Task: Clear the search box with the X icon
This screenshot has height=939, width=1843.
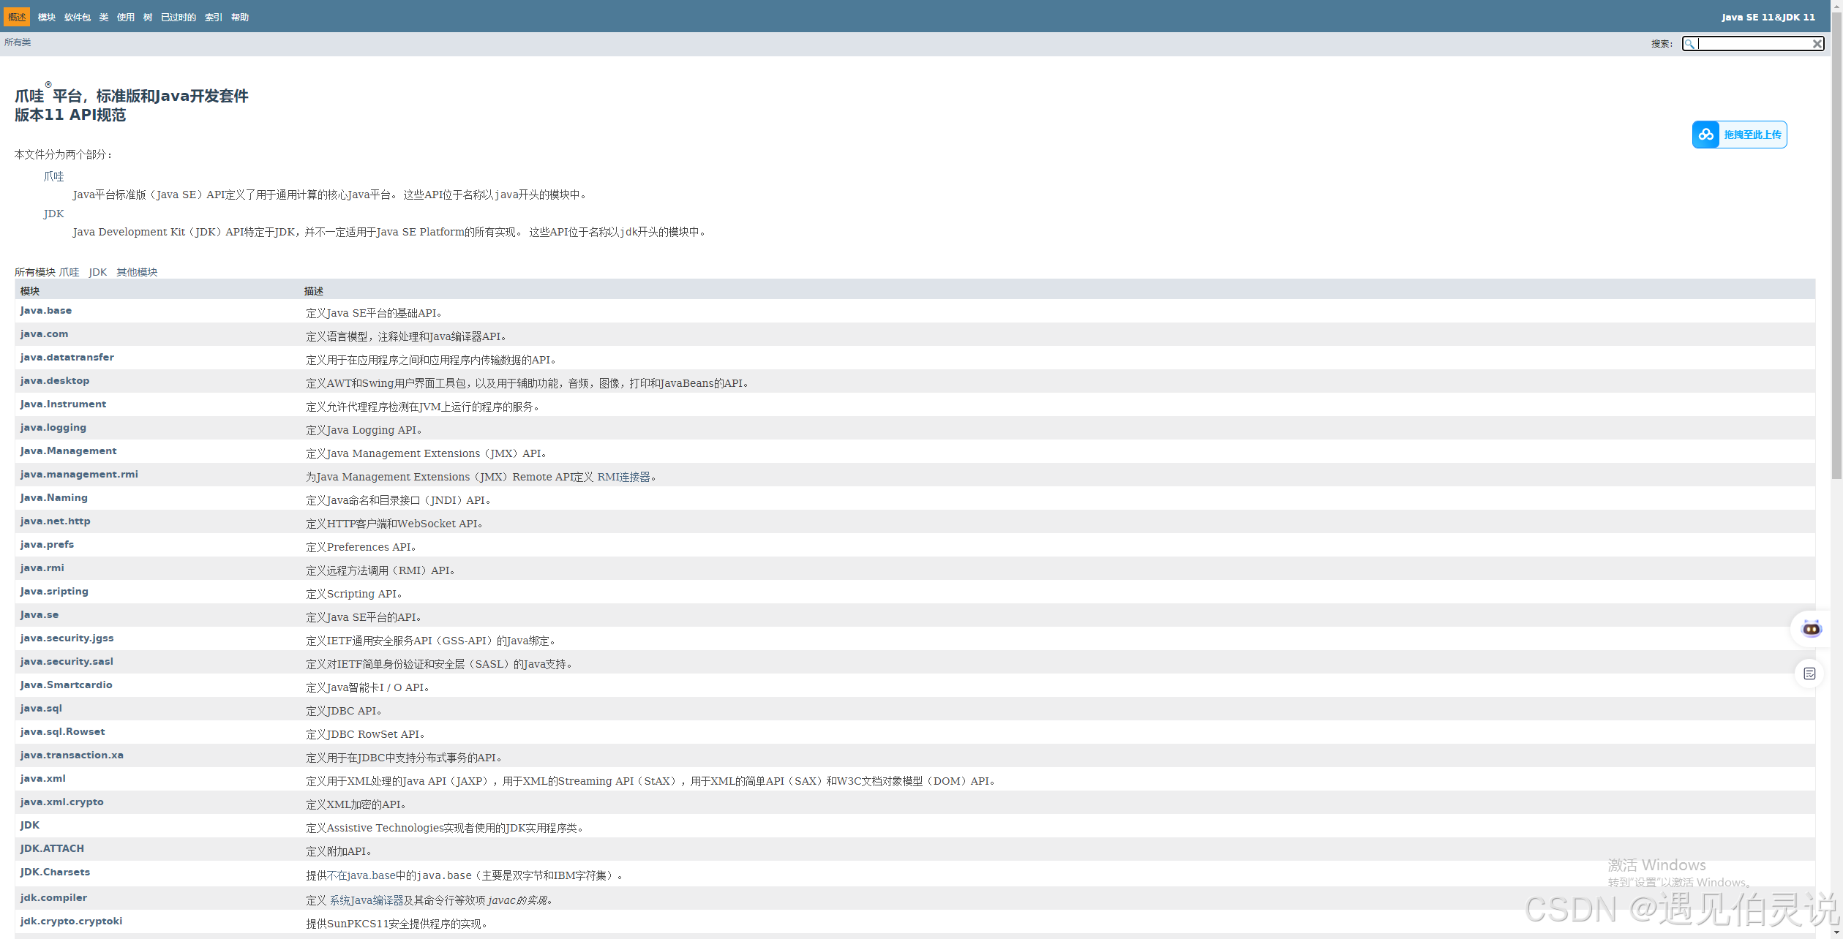Action: click(x=1817, y=44)
